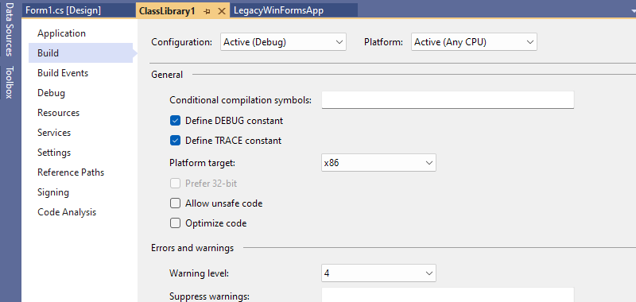This screenshot has height=302, width=636.
Task: Pin the ClassLibrary1 tab
Action: (207, 11)
